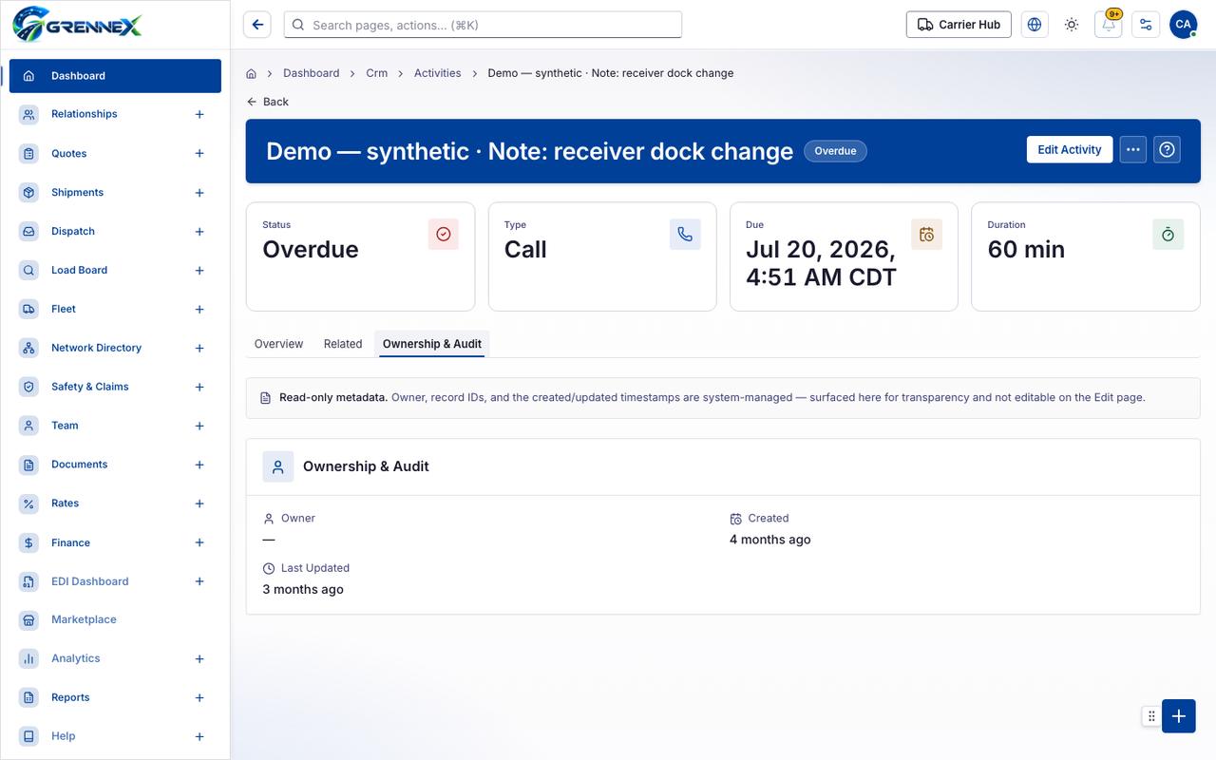
Task: Expand the Load Board menu
Action: [x=199, y=270]
